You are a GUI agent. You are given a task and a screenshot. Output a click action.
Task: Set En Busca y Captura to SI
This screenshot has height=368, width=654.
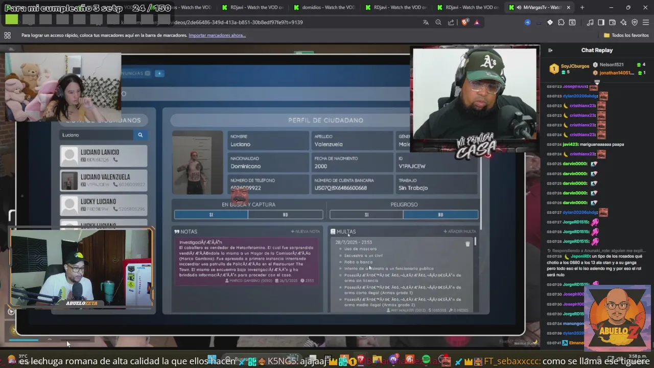click(211, 215)
